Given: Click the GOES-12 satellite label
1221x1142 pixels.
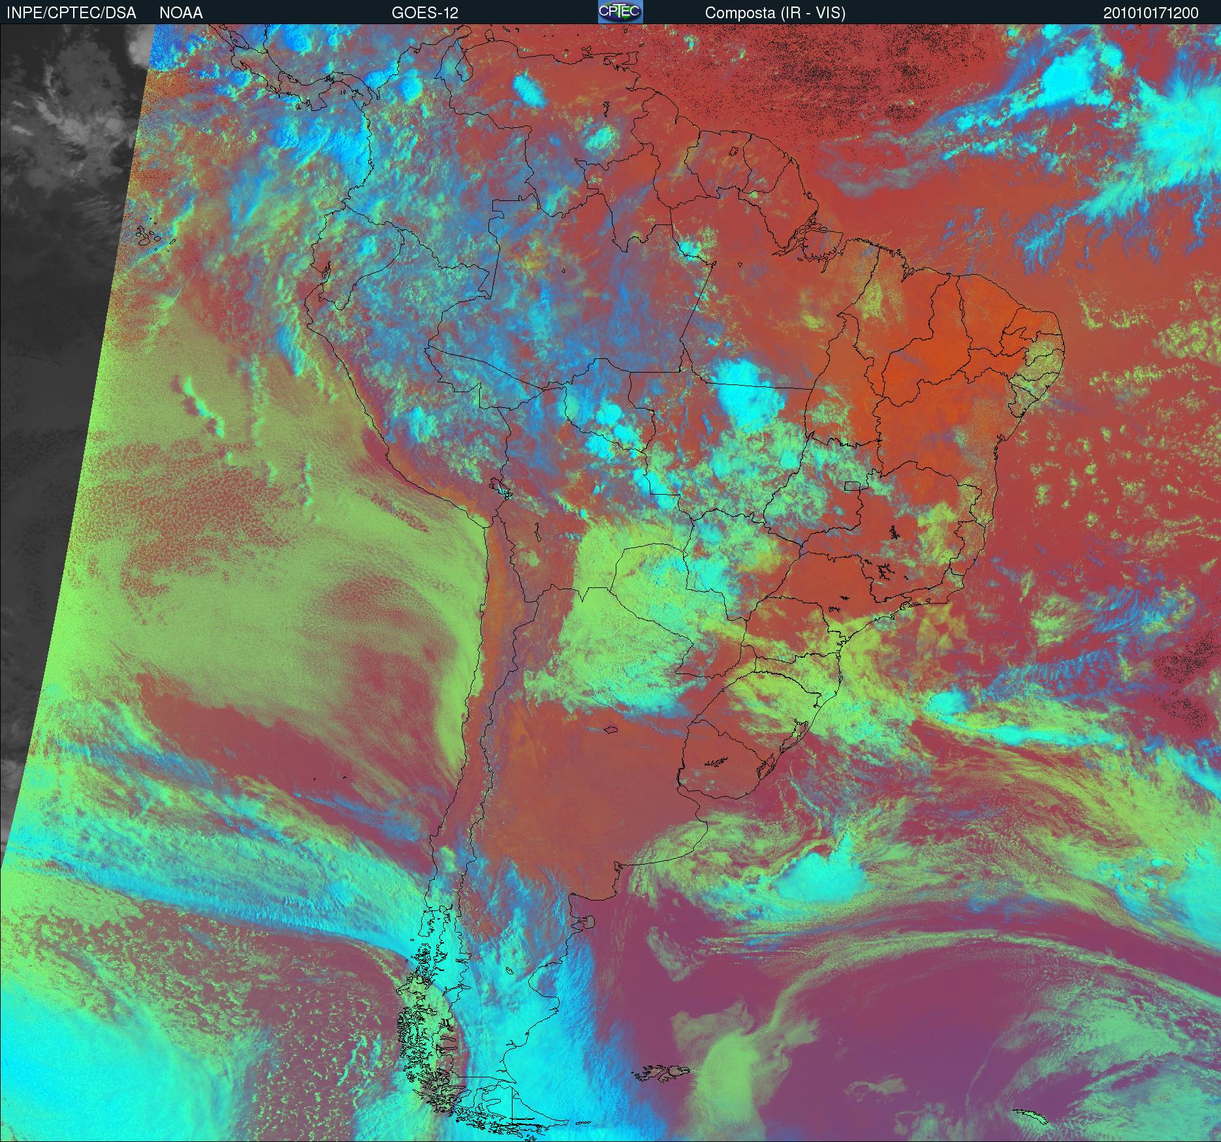Looking at the screenshot, I should (x=424, y=13).
